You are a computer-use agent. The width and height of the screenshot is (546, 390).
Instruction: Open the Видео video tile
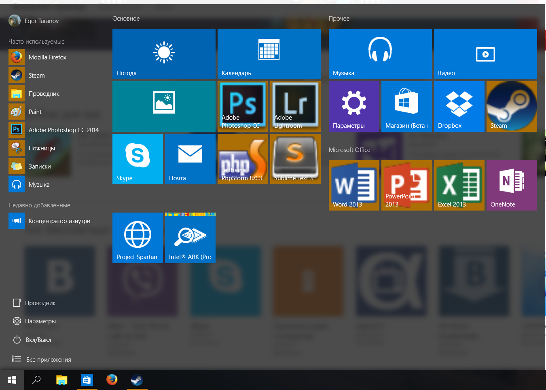click(485, 54)
